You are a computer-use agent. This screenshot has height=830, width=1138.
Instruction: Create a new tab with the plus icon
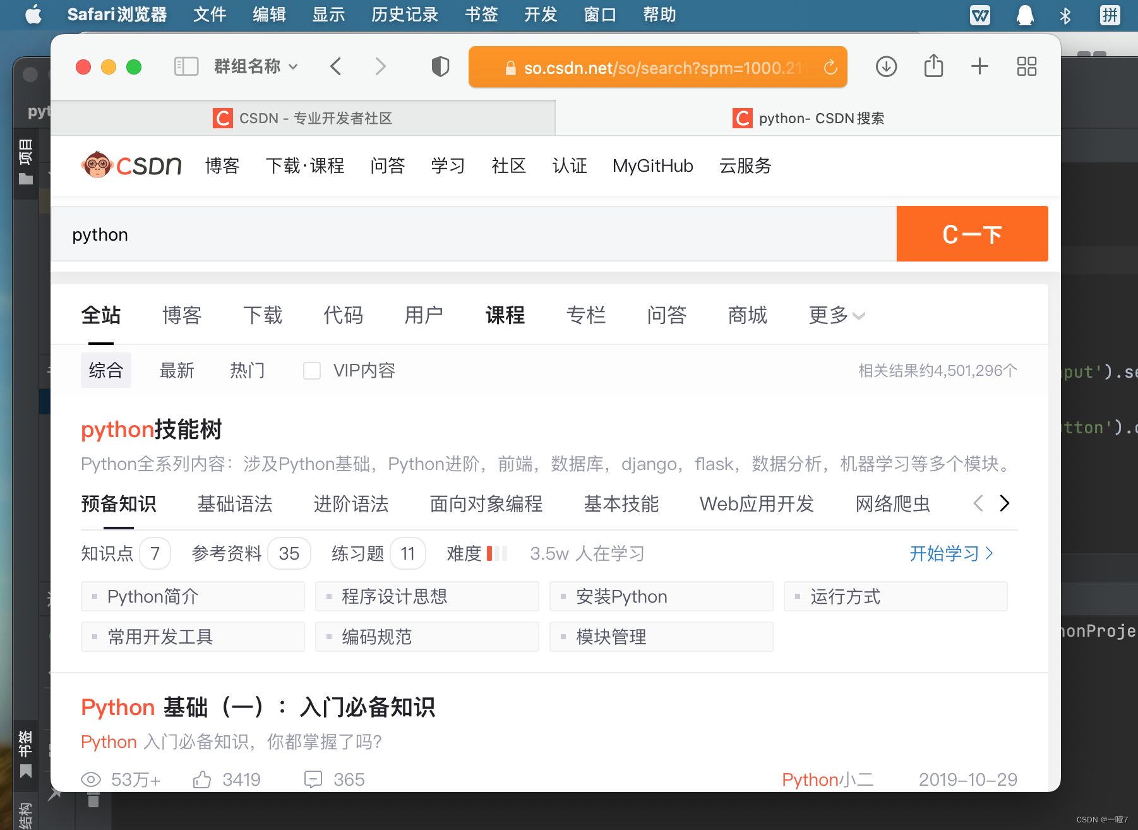(x=979, y=66)
